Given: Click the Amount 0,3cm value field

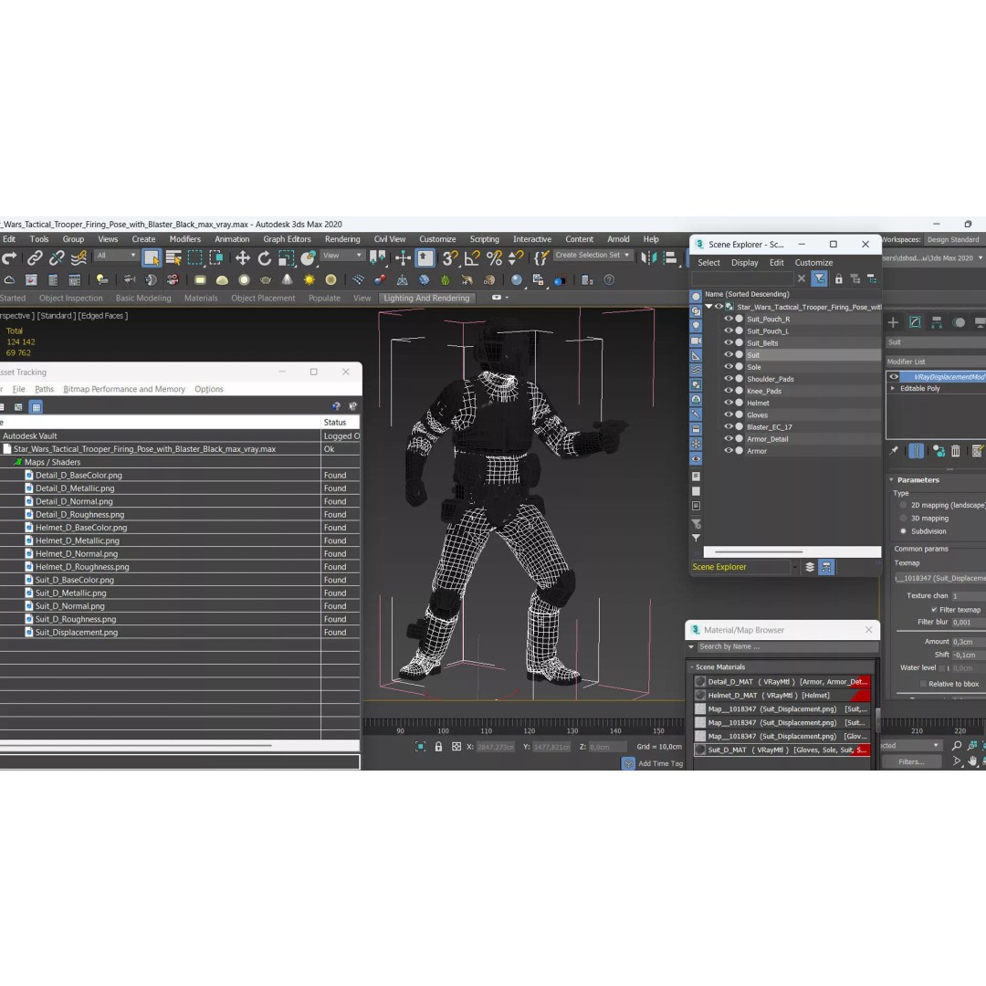Looking at the screenshot, I should tap(969, 642).
